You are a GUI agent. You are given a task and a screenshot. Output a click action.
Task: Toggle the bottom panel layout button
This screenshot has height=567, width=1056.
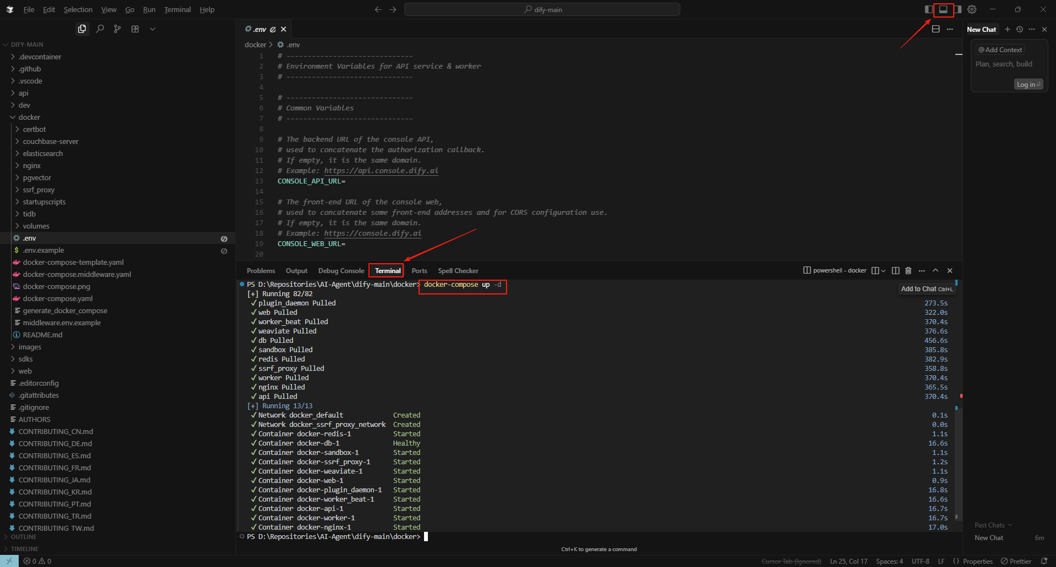[943, 9]
